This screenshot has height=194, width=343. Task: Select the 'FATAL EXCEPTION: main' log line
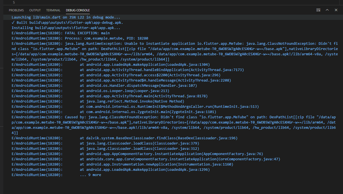61,33
